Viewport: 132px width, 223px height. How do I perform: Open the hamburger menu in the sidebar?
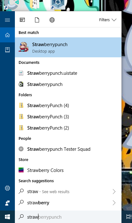coord(7,20)
